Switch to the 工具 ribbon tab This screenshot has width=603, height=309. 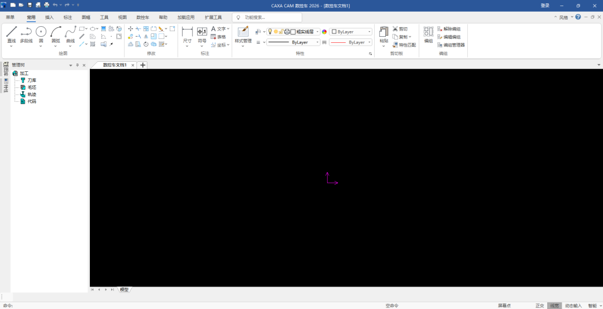104,17
